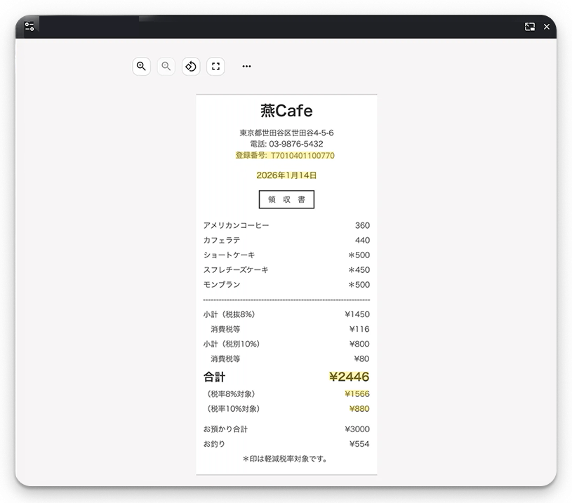Click the 小計（税抜8%）label
Image resolution: width=572 pixels, height=503 pixels.
229,314
